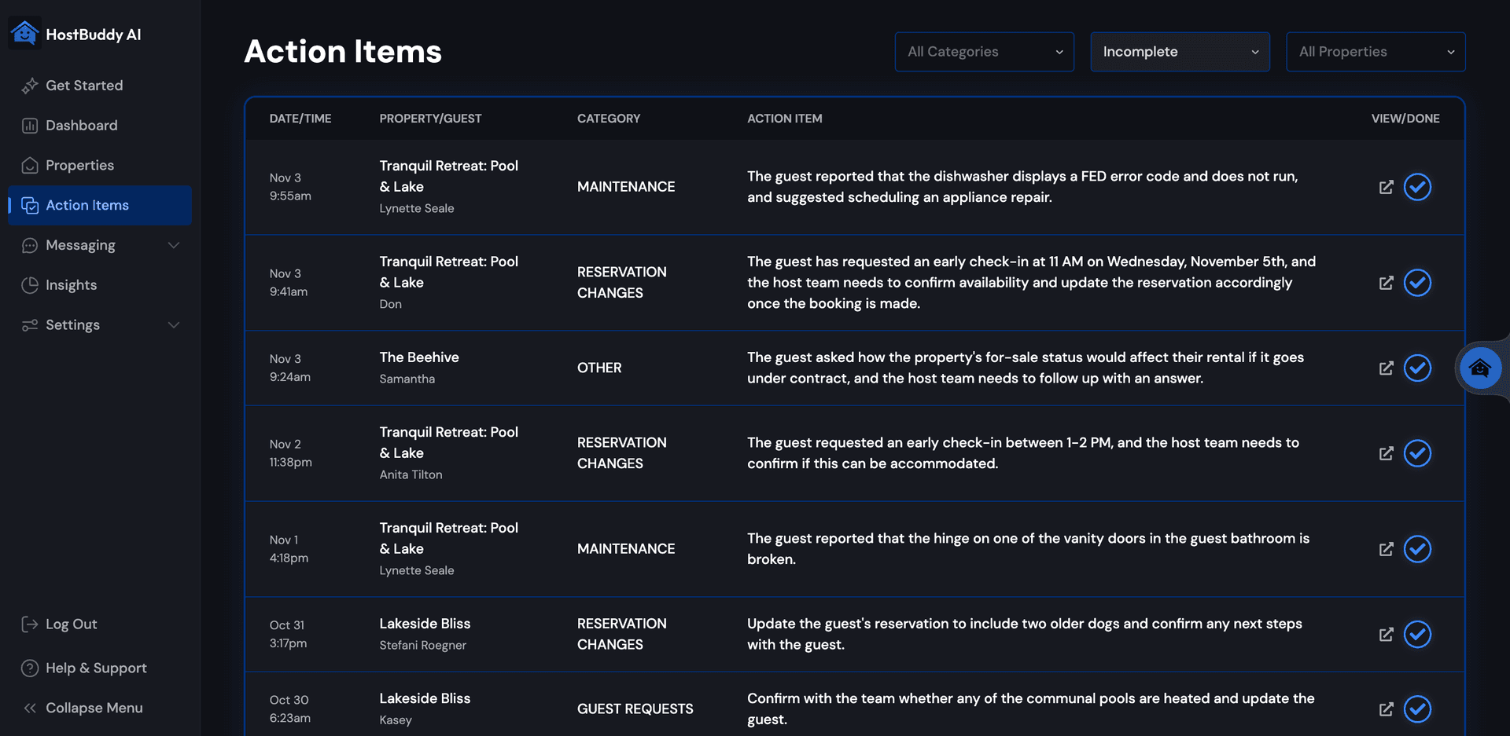This screenshot has width=1510, height=736.
Task: Click the Action Items sidebar icon
Action: (x=29, y=205)
